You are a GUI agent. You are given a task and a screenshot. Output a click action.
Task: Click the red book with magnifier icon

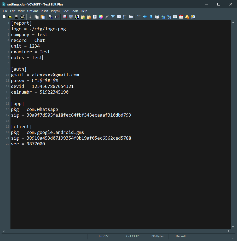[65, 17]
